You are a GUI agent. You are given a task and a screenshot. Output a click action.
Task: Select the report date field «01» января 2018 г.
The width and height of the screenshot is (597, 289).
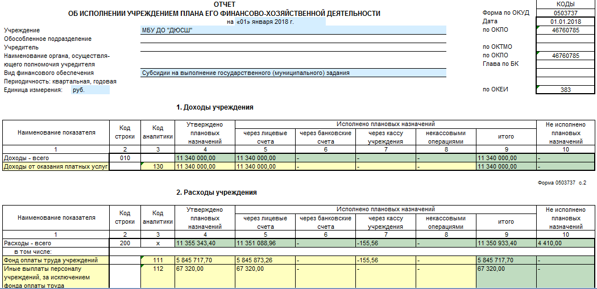coord(280,22)
